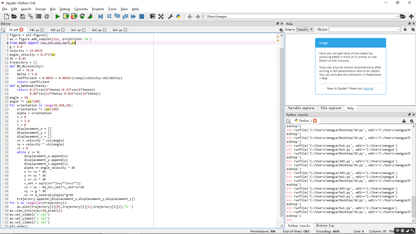The height and width of the screenshot is (234, 416).
Task: Stop debugging with the blue square icon
Action: (142, 17)
